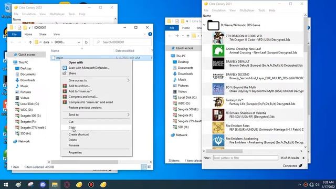Image resolution: width=336 pixels, height=189 pixels.
Task: Click the Citra filter pattern input field
Action: coord(245,158)
